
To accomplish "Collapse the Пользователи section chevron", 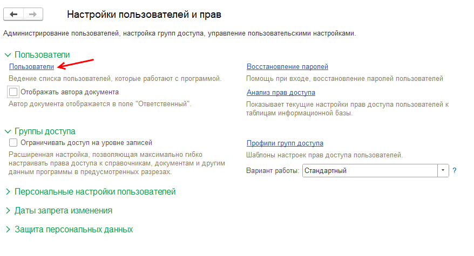I will point(8,55).
